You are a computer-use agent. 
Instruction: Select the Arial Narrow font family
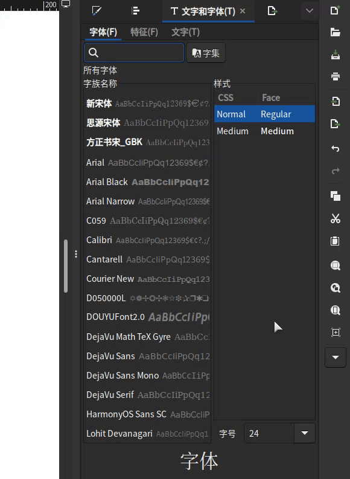[x=148, y=201]
